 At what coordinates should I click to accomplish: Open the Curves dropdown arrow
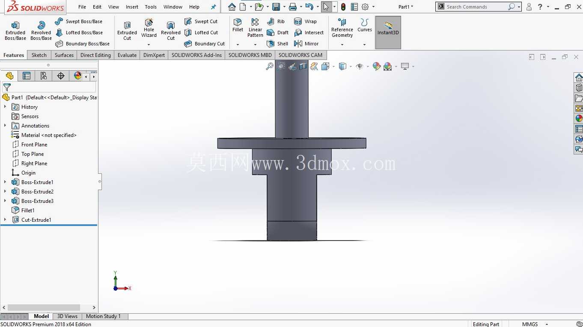(x=365, y=45)
